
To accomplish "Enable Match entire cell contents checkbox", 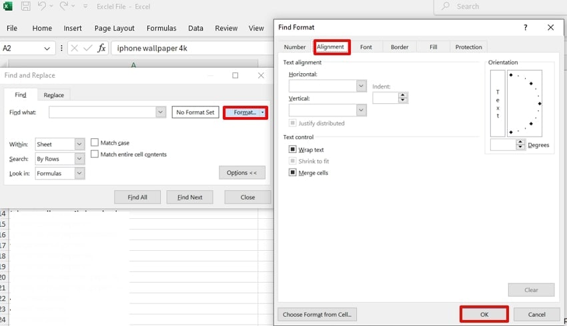I will (x=94, y=154).
